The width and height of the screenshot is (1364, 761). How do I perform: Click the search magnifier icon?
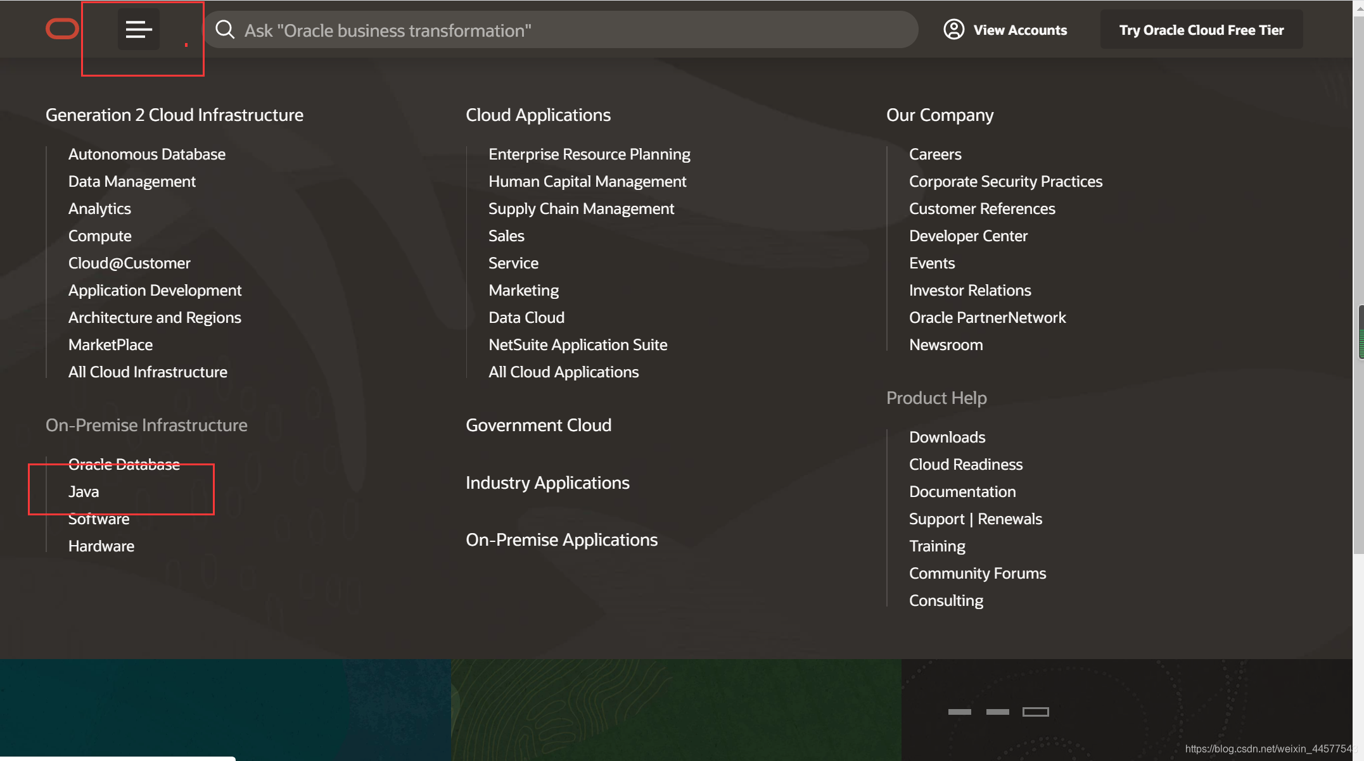(225, 30)
